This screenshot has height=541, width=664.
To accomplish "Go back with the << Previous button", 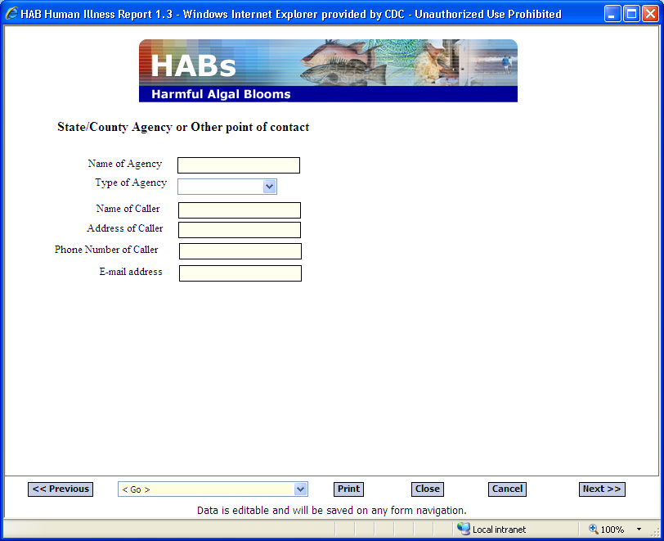I will coord(61,489).
